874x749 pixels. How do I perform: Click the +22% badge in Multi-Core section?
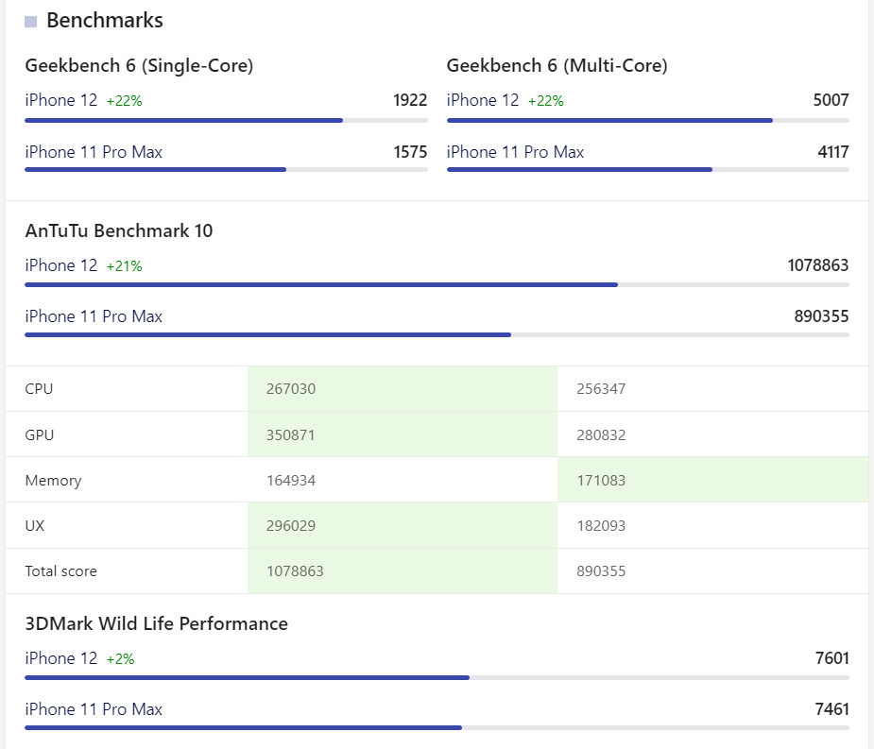(546, 101)
